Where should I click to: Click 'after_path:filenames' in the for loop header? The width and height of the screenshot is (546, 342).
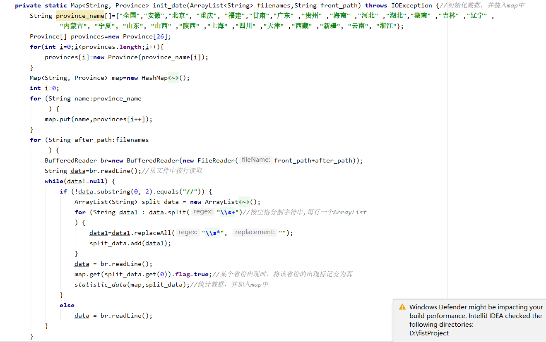click(x=111, y=140)
